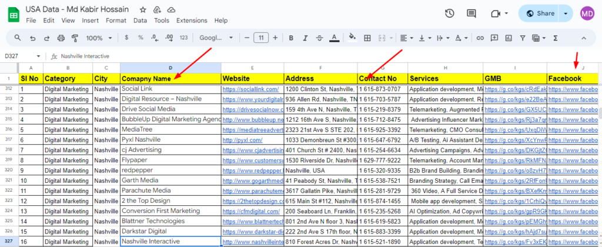Insert a chart
Viewport: 602px width, 247px height.
(509, 38)
